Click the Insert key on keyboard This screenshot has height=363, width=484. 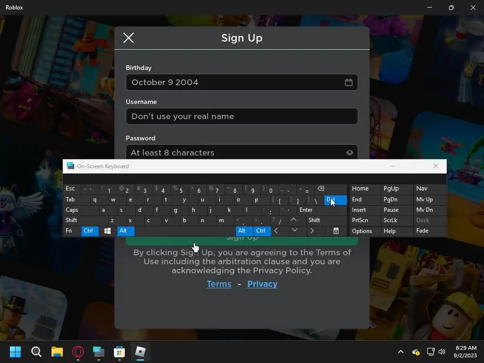[x=364, y=210]
